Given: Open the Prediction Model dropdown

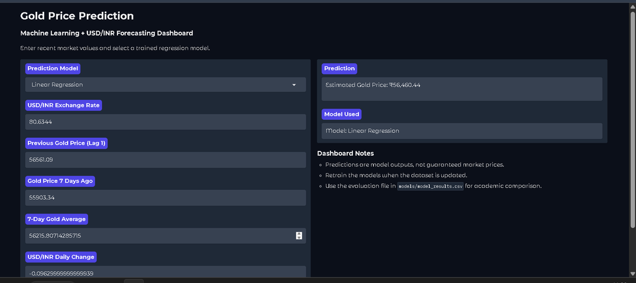Looking at the screenshot, I should (x=165, y=85).
